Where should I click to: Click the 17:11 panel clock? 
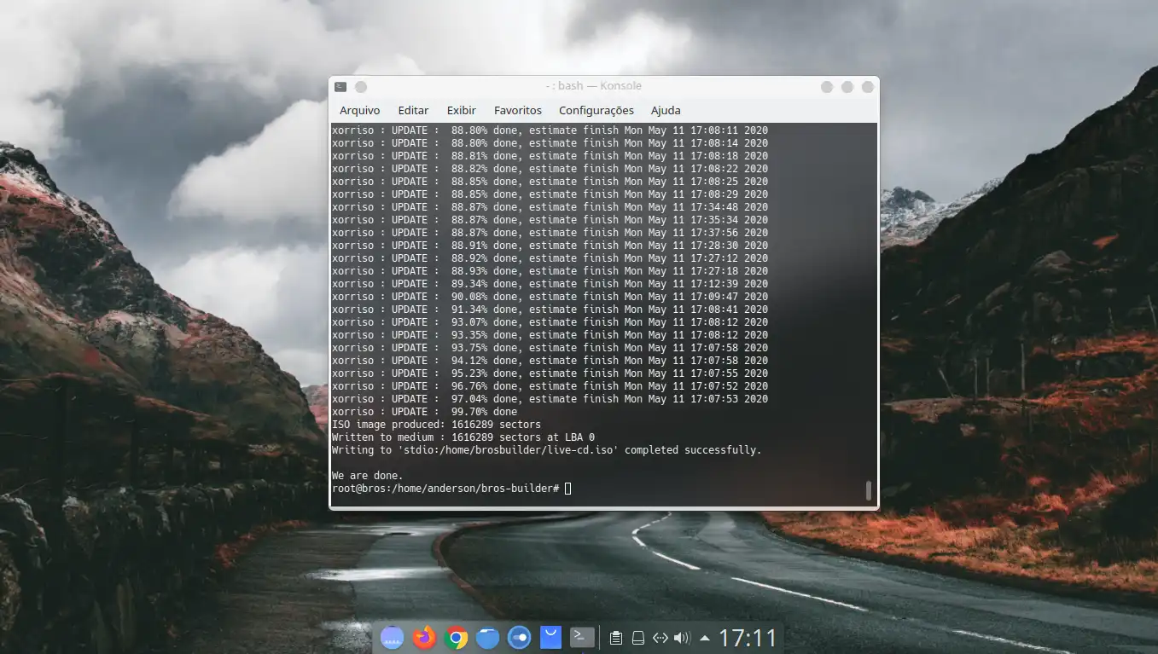click(x=748, y=638)
